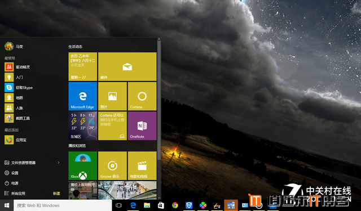The width and height of the screenshot is (361, 211).
Task: Launch 获取Skype from the list
Action: 9,87
